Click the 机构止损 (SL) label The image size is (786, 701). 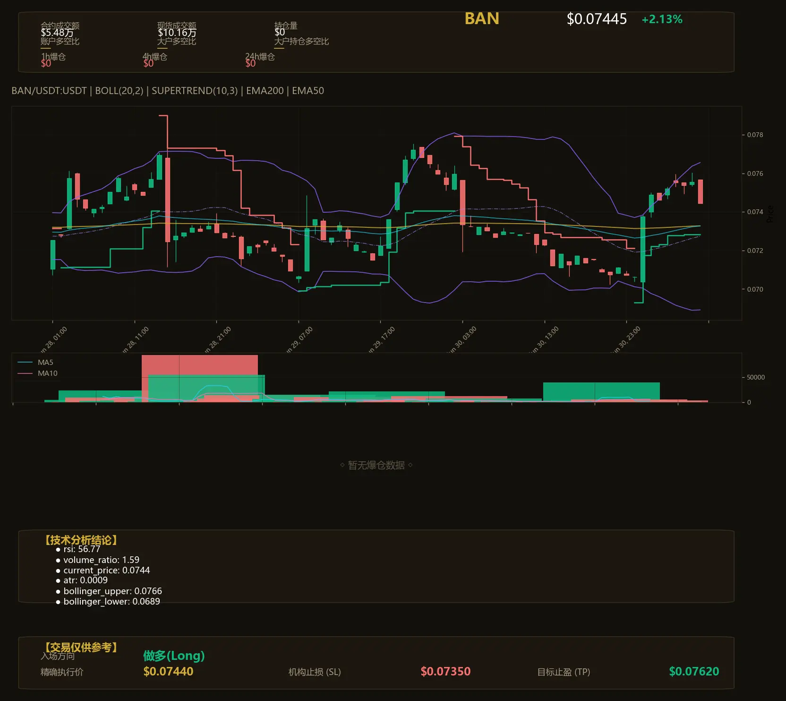[x=315, y=672]
